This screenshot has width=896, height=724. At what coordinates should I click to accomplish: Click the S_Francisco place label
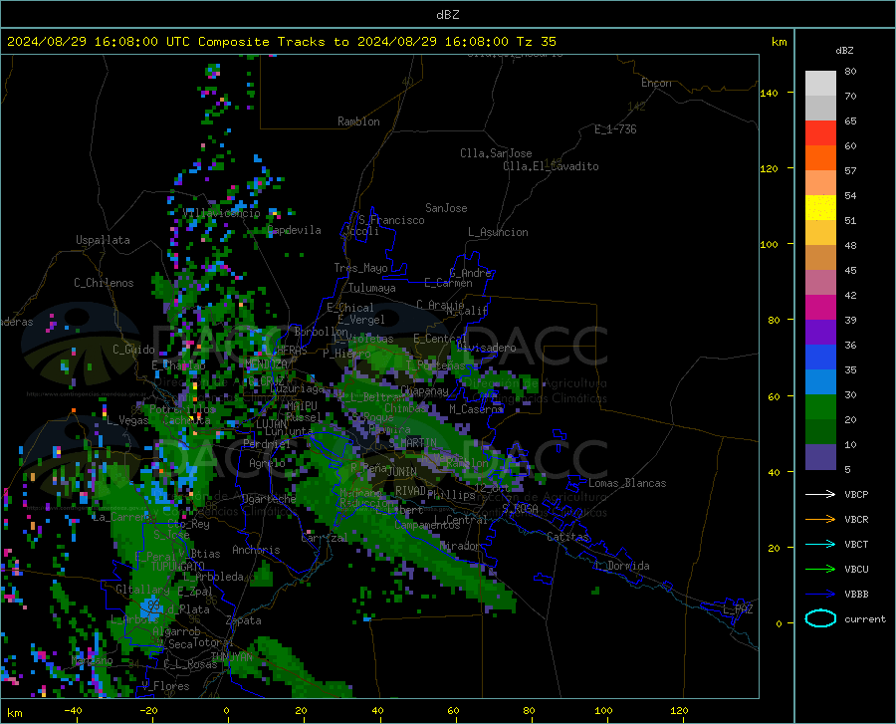point(391,220)
